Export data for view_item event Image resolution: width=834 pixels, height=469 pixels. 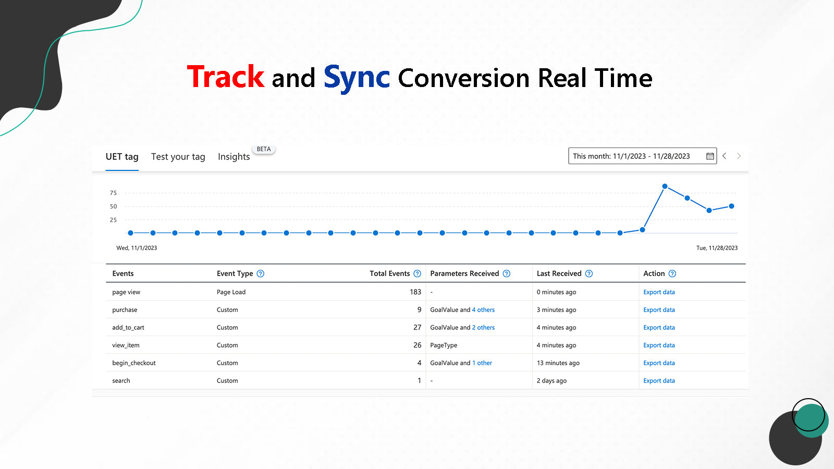tap(659, 345)
